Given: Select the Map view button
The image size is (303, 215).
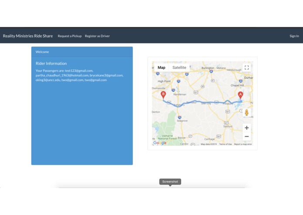Looking at the screenshot, I should point(161,67).
